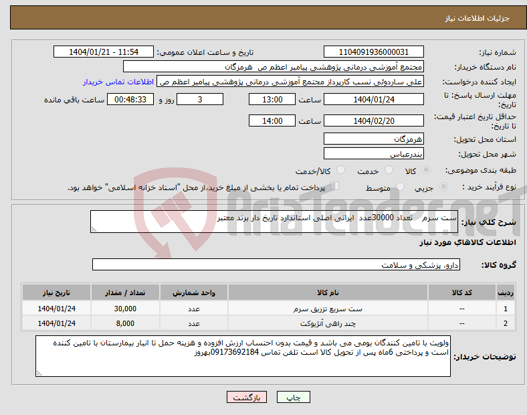Click the واحد شمارش column header
The width and height of the screenshot is (527, 415).
click(x=194, y=293)
